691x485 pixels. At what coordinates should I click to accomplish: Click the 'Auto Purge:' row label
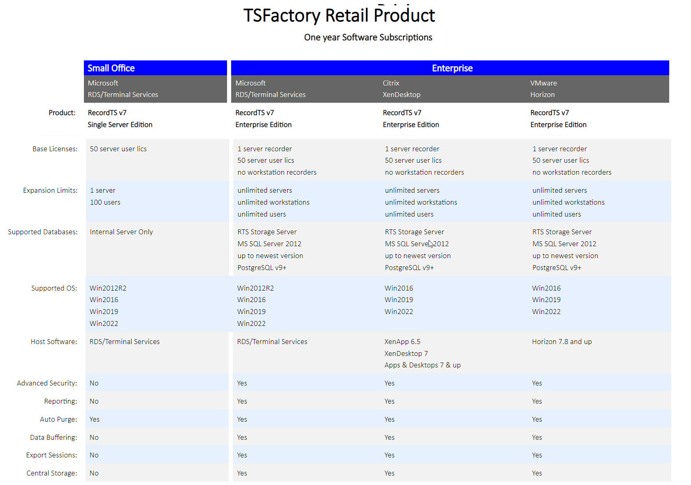pyautogui.click(x=58, y=419)
